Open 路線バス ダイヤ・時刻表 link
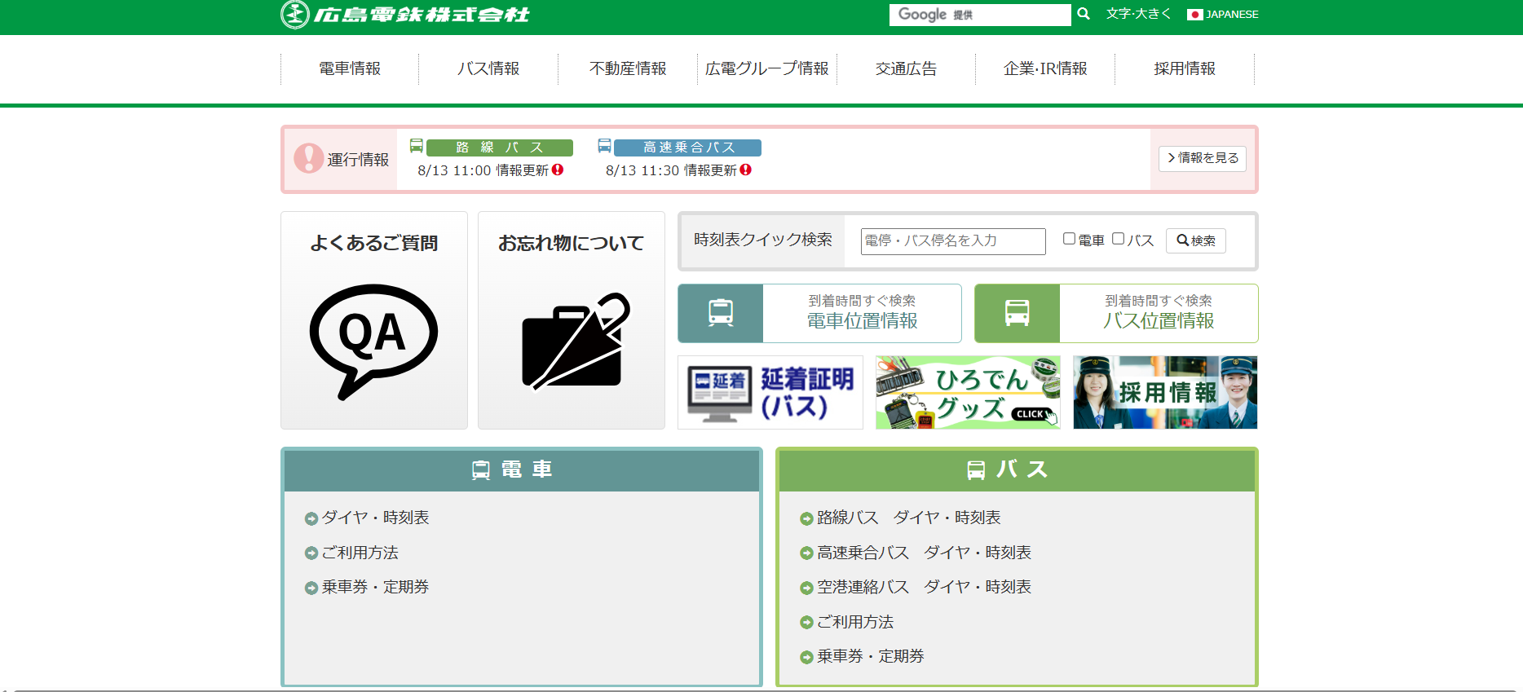This screenshot has height=692, width=1523. click(909, 518)
